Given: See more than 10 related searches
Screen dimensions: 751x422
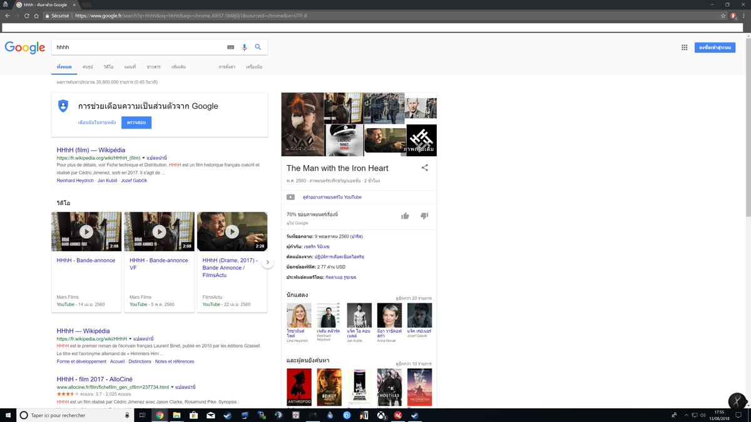Looking at the screenshot, I should [x=414, y=363].
